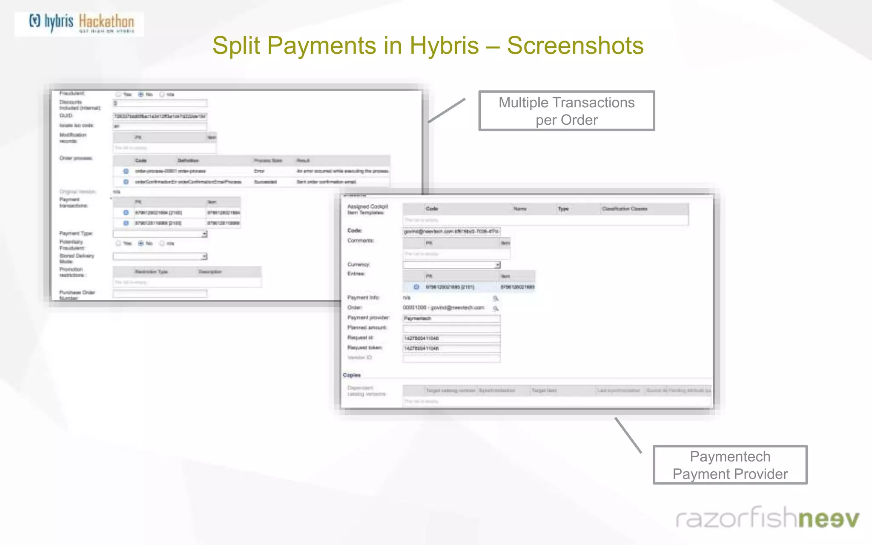This screenshot has width=872, height=545.
Task: Click the Target Item column header in Copies
Action: tap(544, 390)
